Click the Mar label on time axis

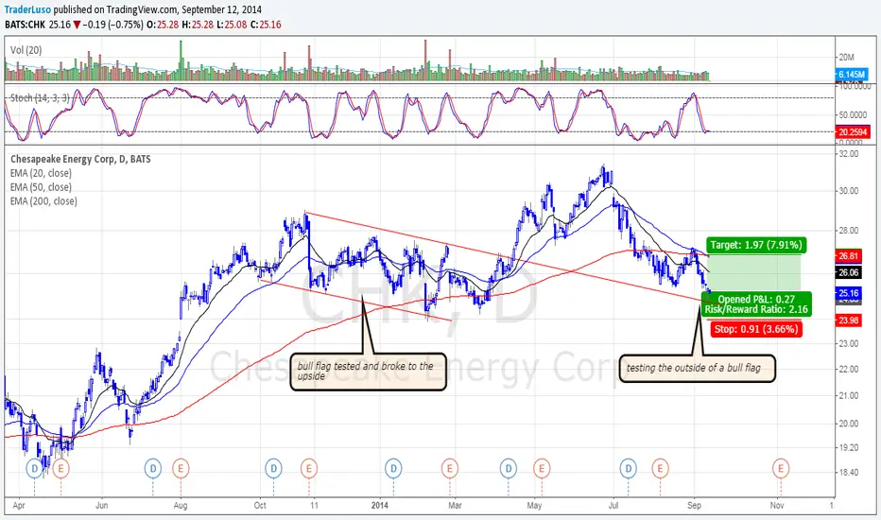[x=455, y=506]
